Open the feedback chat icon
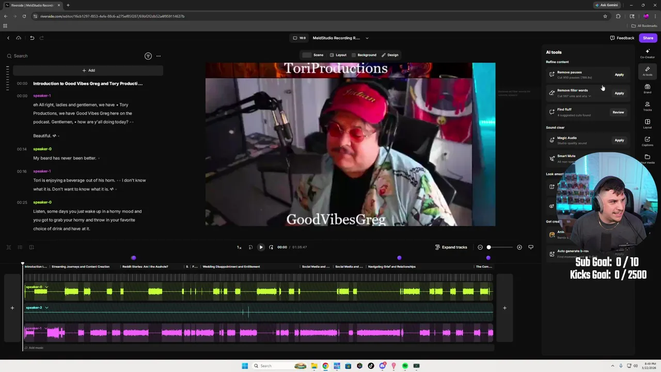661x372 pixels. coord(612,38)
